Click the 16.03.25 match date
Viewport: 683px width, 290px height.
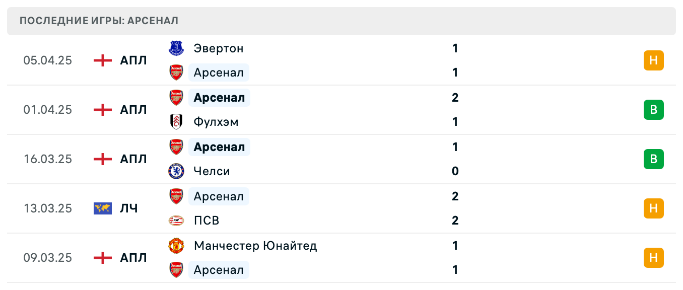pyautogui.click(x=48, y=159)
